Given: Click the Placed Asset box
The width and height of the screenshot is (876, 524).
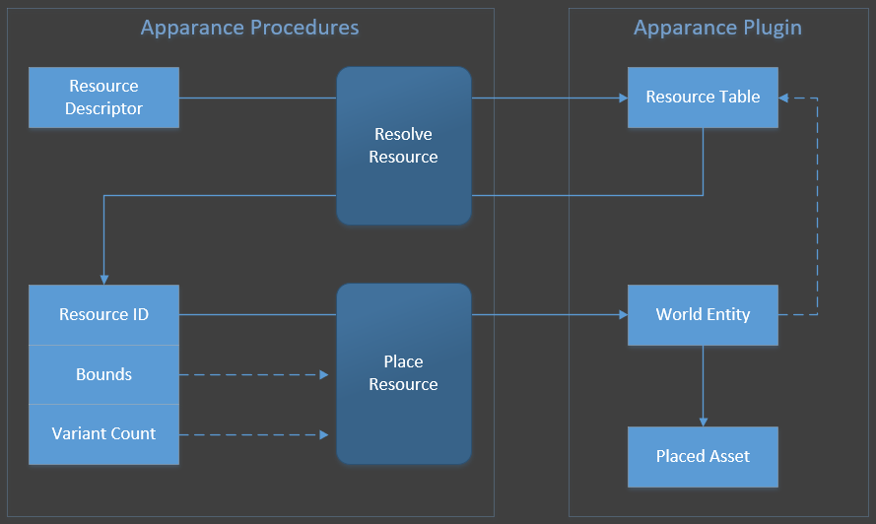Looking at the screenshot, I should 703,457.
